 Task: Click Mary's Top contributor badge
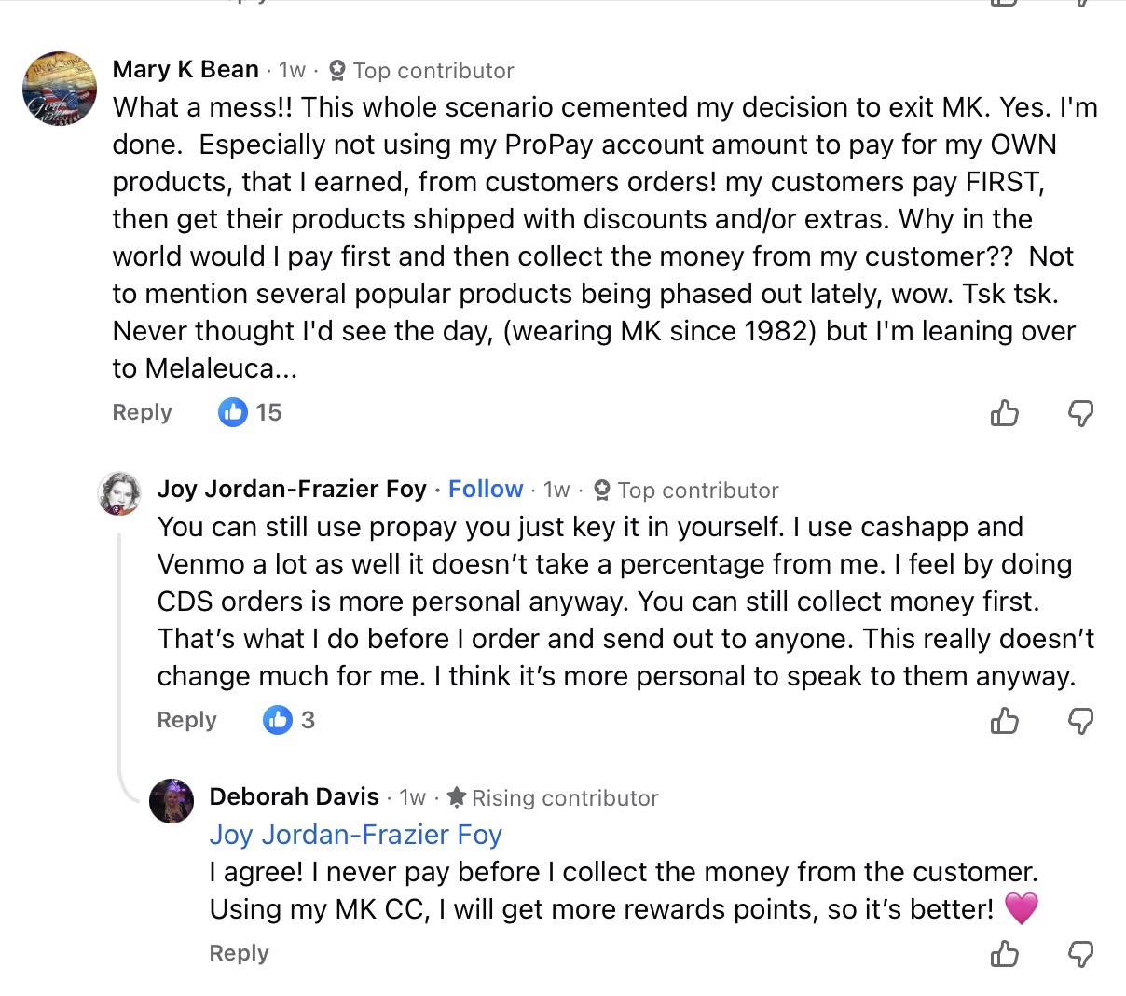click(422, 71)
